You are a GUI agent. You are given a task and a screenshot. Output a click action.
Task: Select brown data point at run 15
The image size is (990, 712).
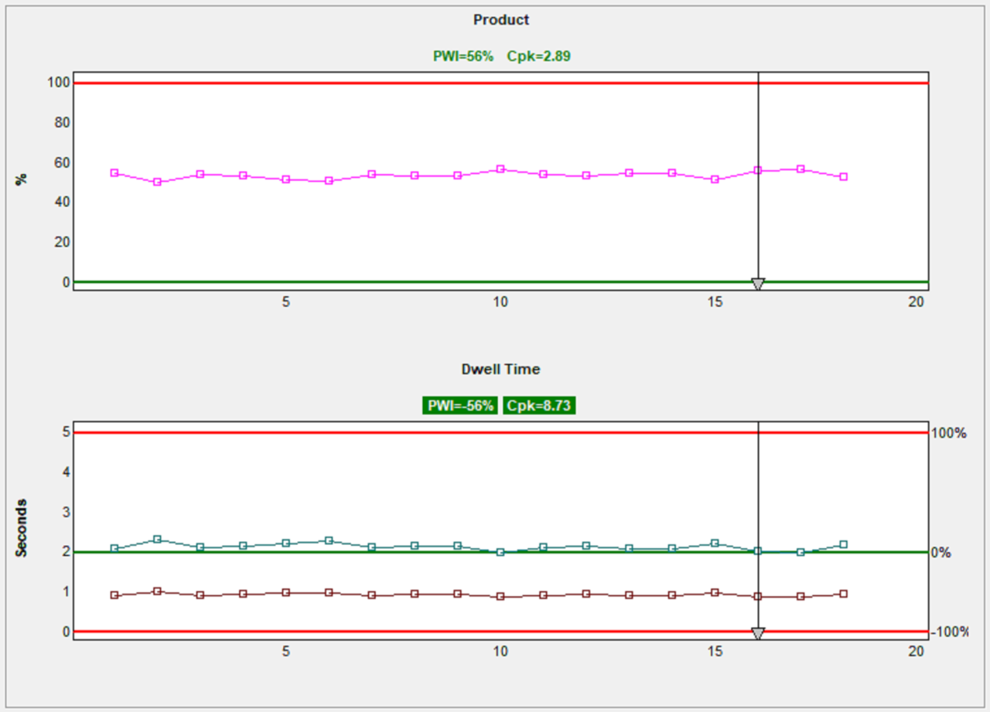point(715,592)
